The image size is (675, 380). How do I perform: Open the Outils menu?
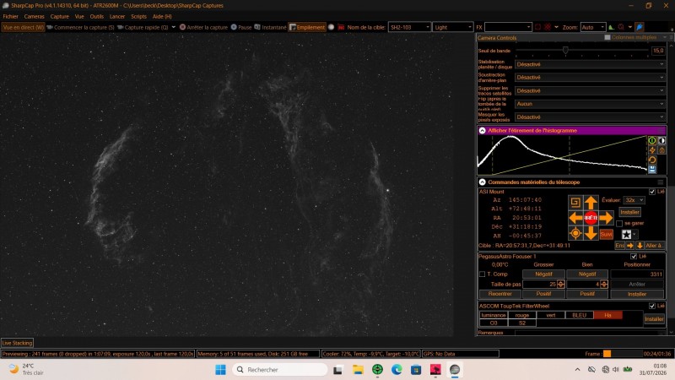coord(96,16)
